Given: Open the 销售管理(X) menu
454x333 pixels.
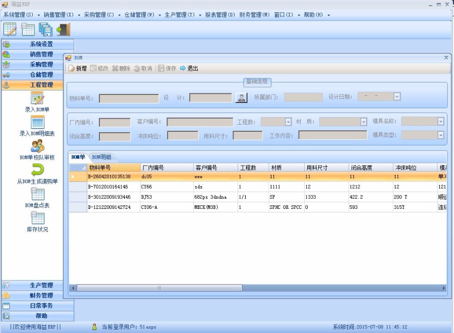Looking at the screenshot, I should (x=59, y=15).
